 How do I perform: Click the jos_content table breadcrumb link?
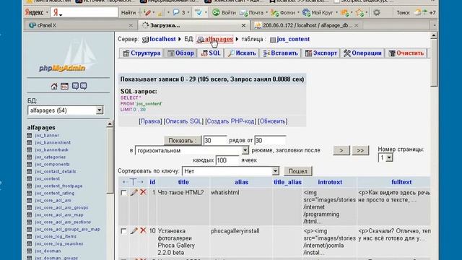[x=293, y=39]
